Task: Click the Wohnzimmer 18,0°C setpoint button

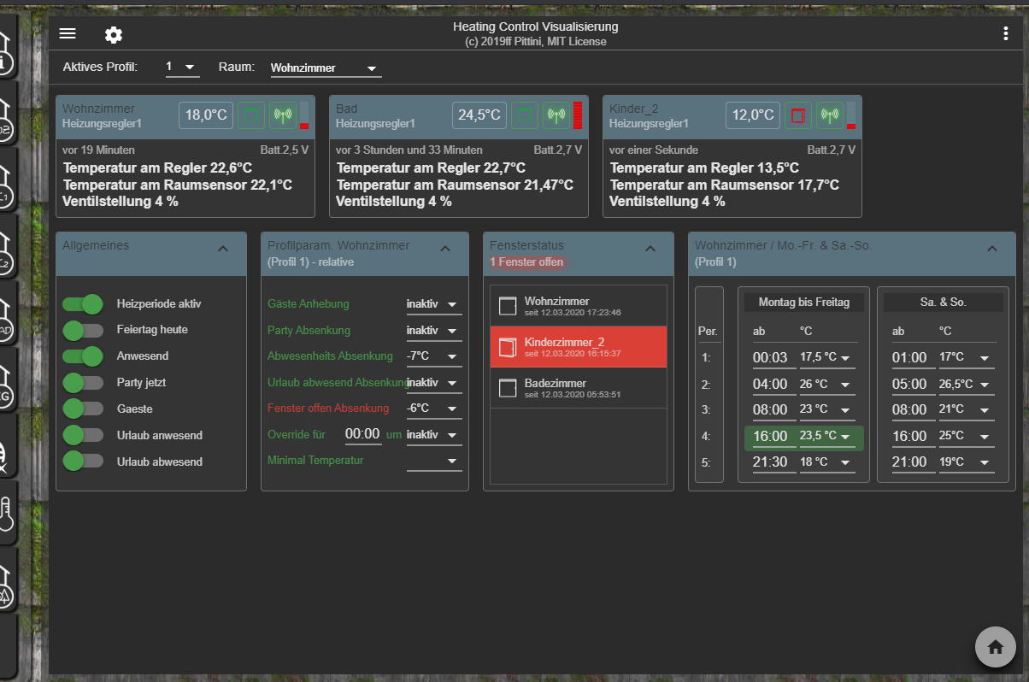Action: (206, 115)
